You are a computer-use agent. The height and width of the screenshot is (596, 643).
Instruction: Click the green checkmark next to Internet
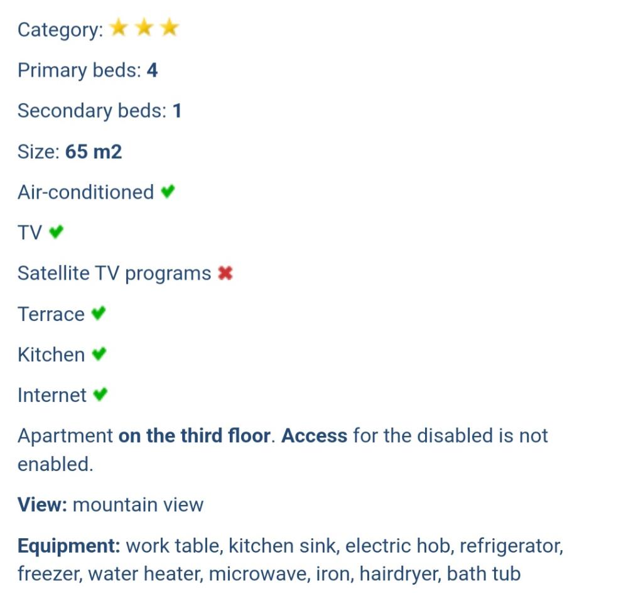point(100,395)
